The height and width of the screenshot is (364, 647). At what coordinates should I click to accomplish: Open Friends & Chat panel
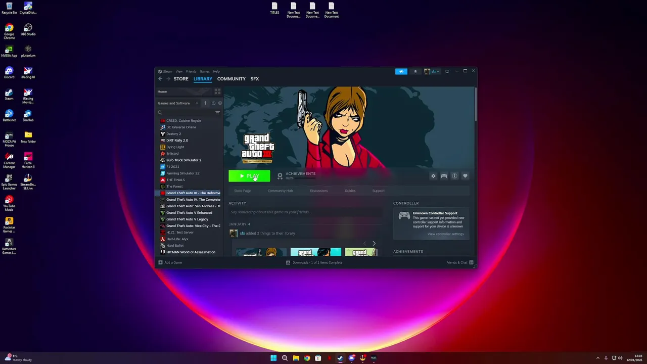click(x=460, y=262)
